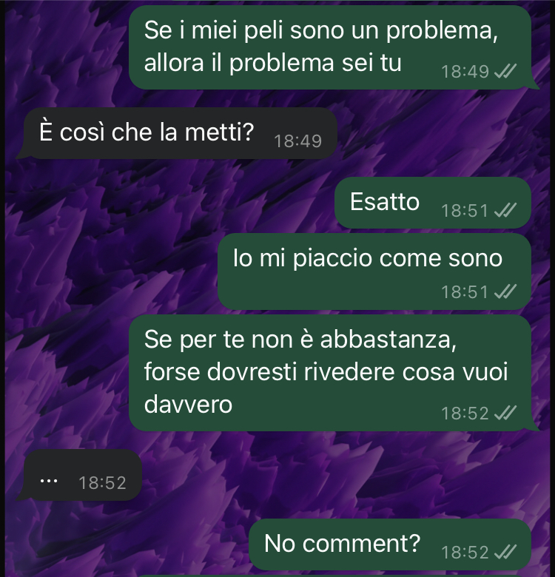
Task: Tap the 18:51 timestamp beside 'Esatto'
Action: pos(465,211)
